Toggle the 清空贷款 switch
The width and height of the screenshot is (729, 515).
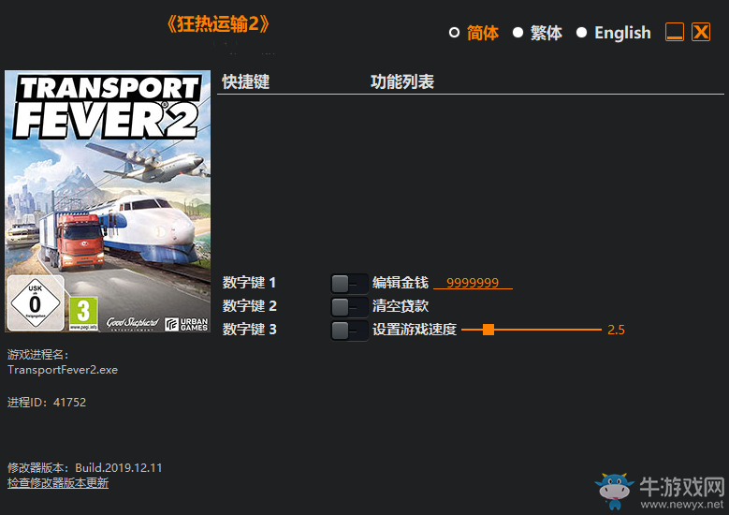349,306
